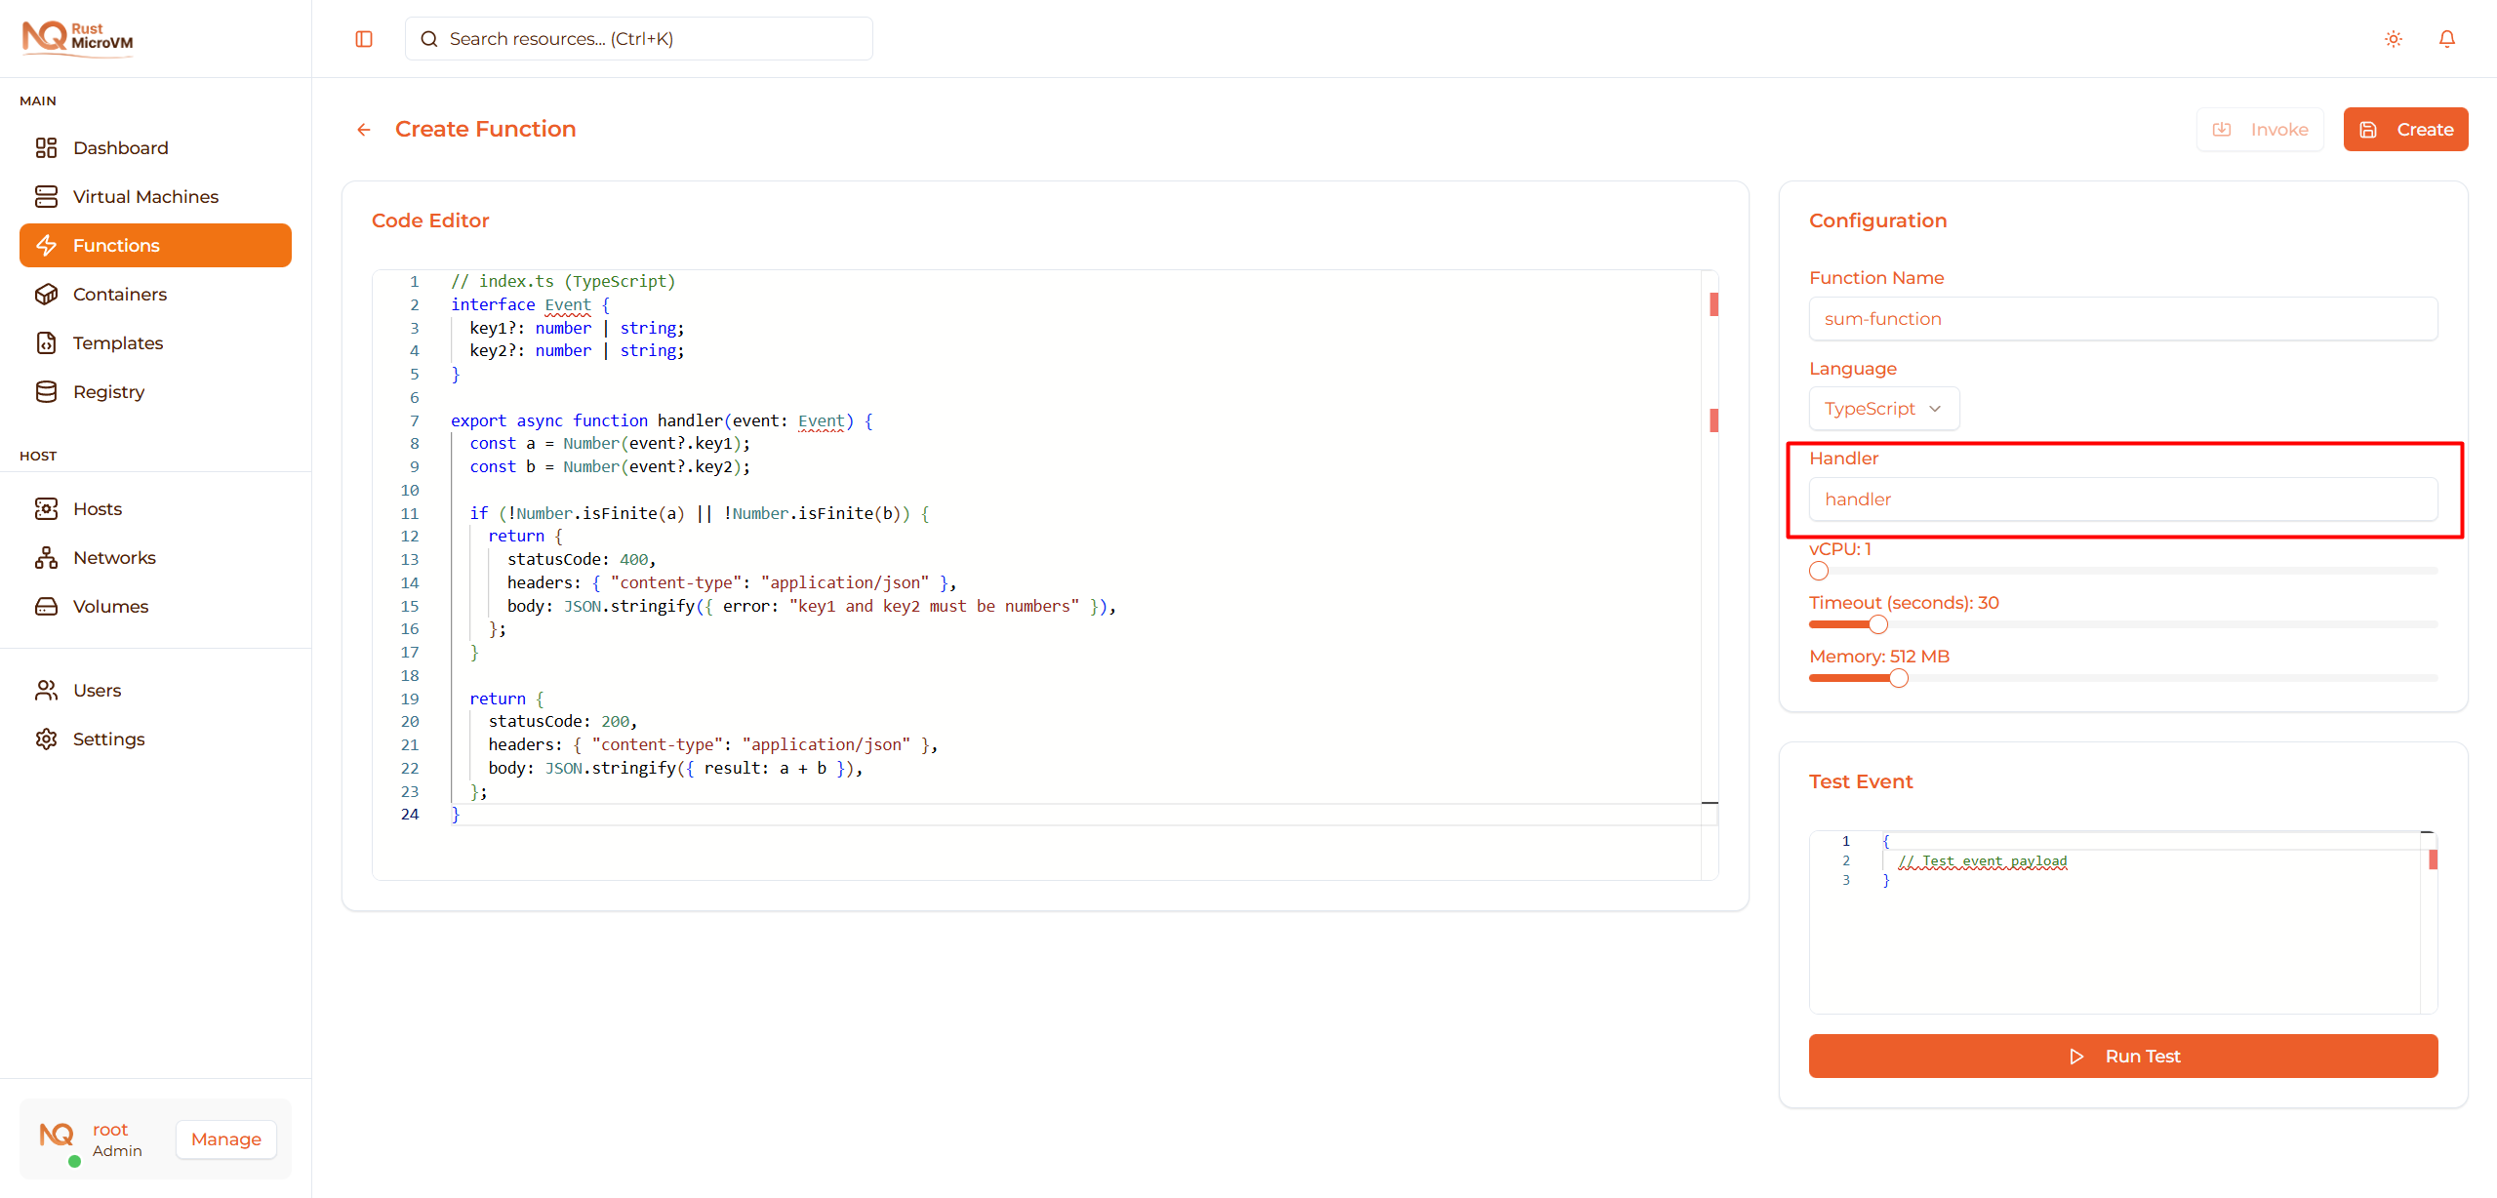
Task: Click inside the Handler input field
Action: coord(2121,499)
